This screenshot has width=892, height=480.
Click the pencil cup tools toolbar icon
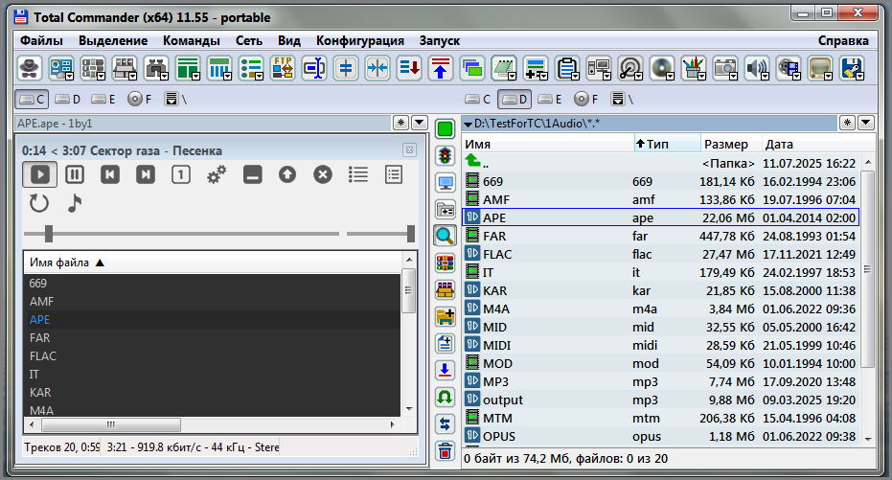[x=693, y=69]
